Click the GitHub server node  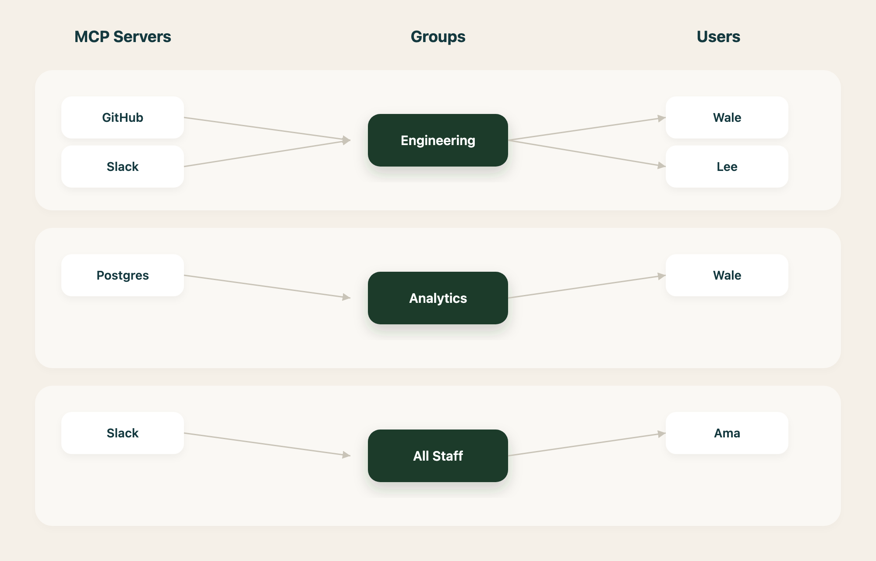pyautogui.click(x=123, y=117)
